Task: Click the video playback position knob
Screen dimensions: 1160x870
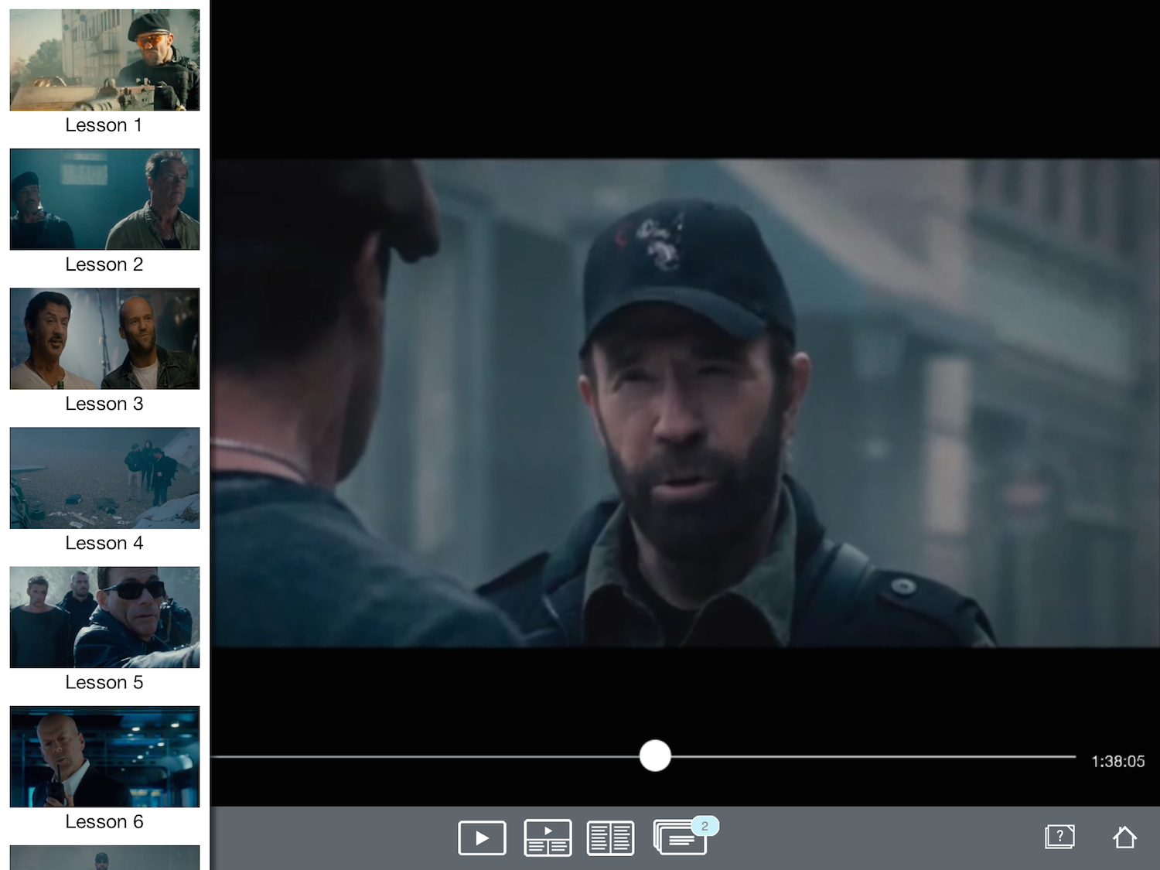Action: [655, 756]
